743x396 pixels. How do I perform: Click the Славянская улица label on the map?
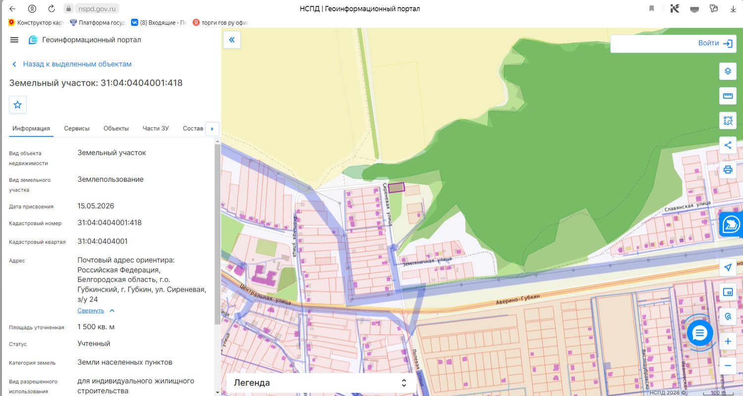point(688,206)
